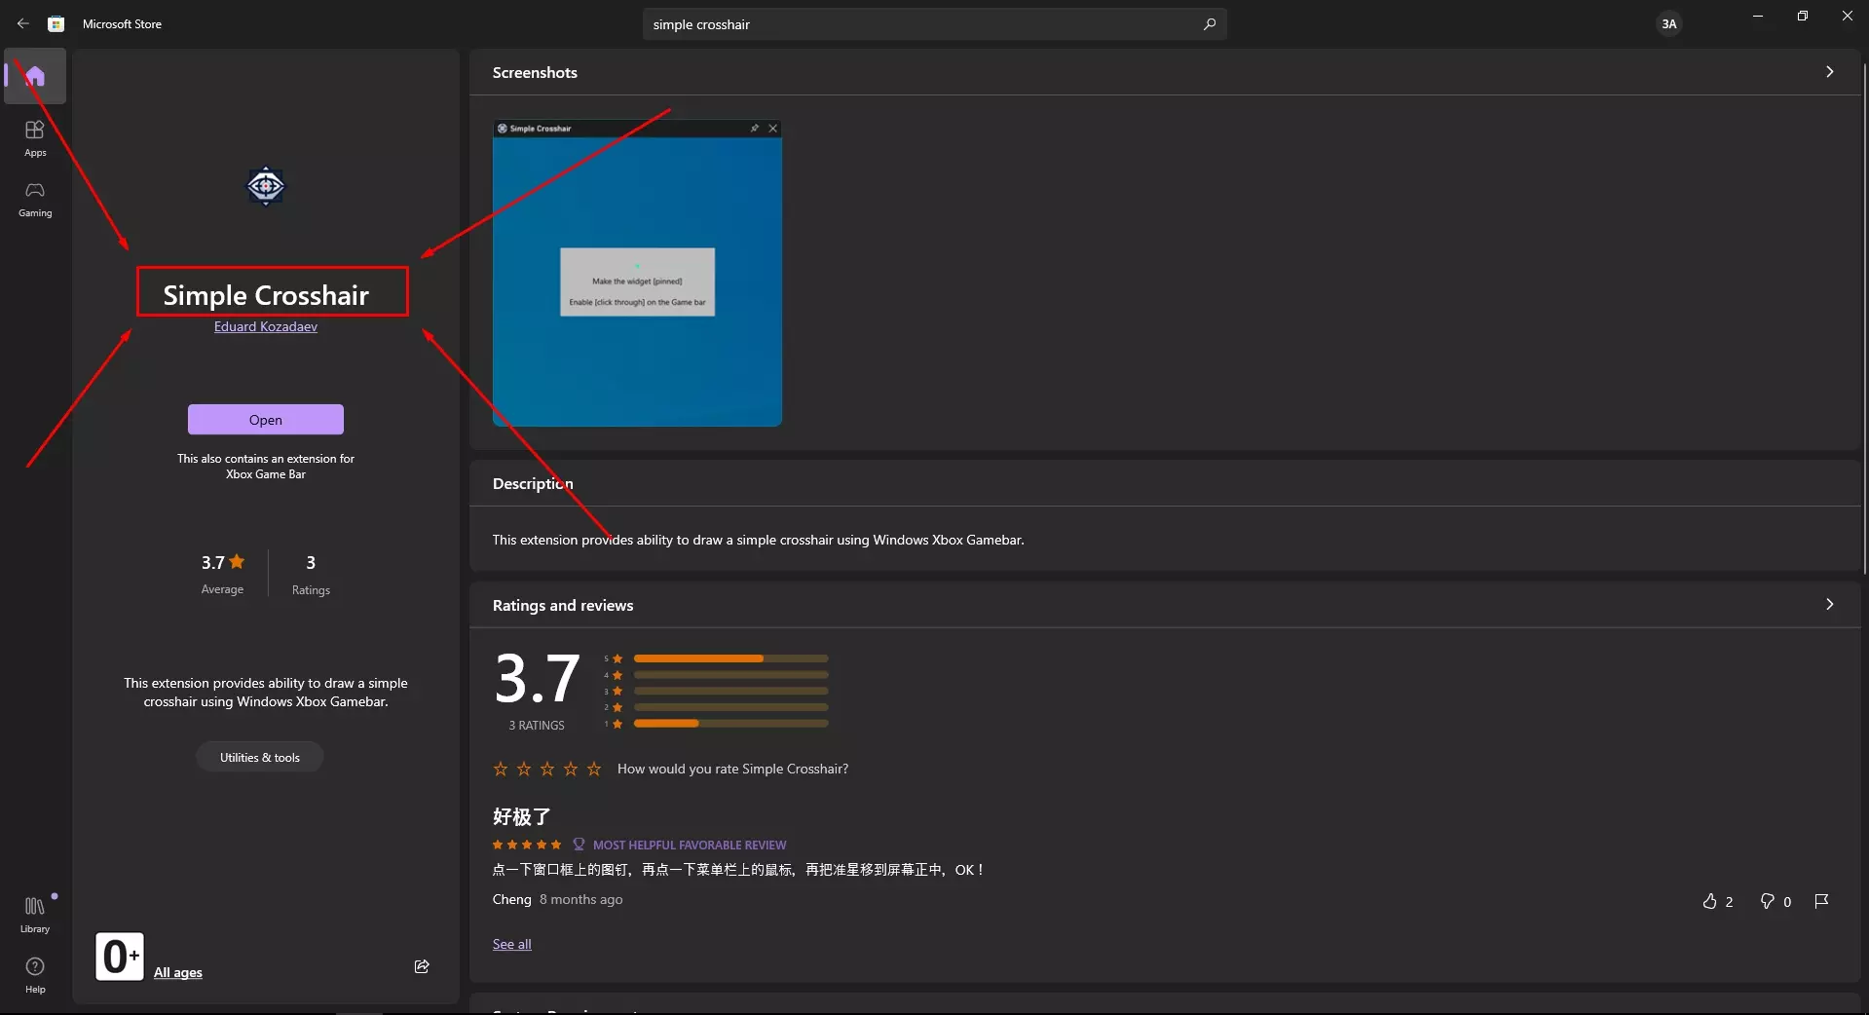Viewport: 1869px width, 1015px height.
Task: Click the Utilities & tools category tag
Action: coord(260,758)
